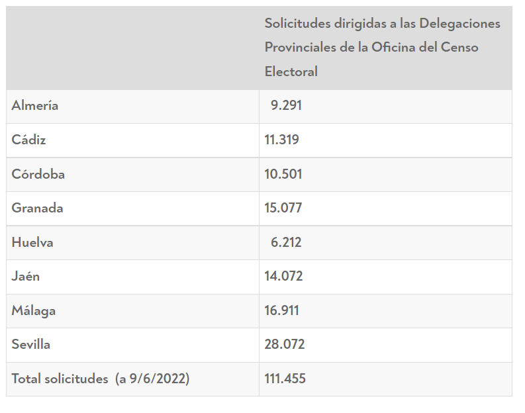
Task: Select the Granada province cell
Action: pyautogui.click(x=38, y=208)
